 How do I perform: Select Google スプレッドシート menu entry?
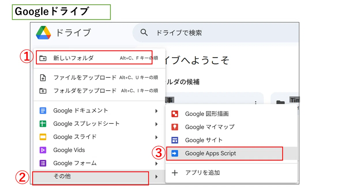(99, 124)
